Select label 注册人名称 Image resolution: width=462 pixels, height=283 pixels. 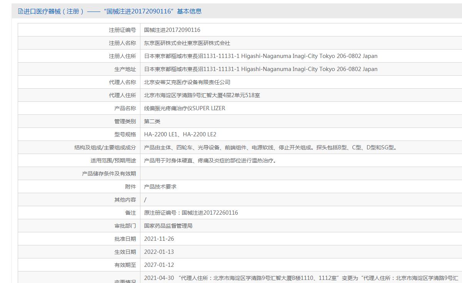(x=122, y=43)
